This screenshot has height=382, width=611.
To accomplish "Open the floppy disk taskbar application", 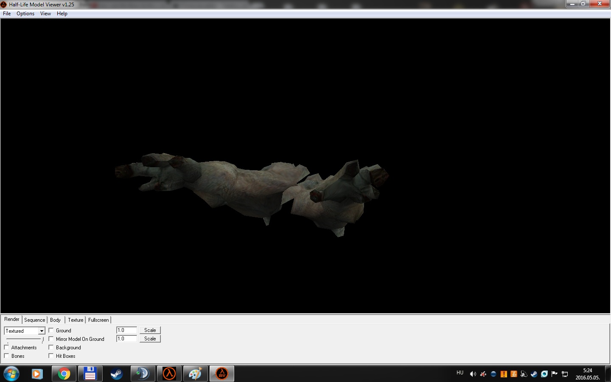I will [x=90, y=374].
